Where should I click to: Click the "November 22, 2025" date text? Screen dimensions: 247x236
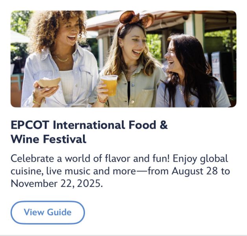(56, 183)
